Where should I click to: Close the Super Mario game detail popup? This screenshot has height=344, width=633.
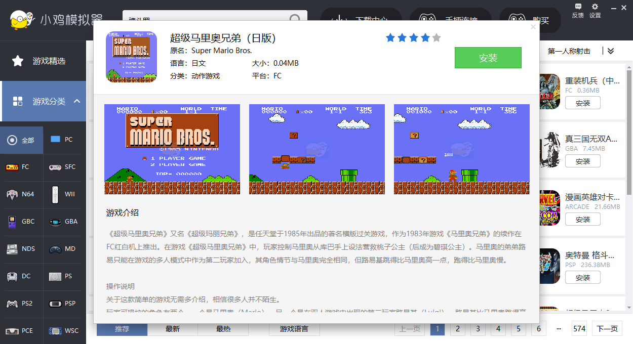coord(533,27)
